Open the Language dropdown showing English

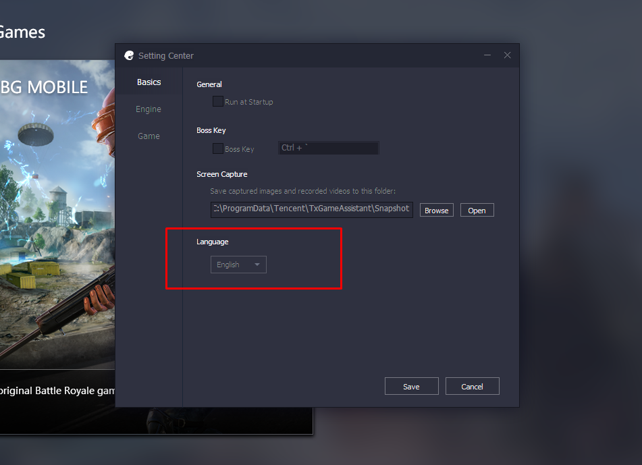point(238,265)
